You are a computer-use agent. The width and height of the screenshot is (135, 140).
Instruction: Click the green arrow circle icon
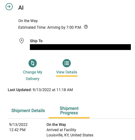tap(9, 7)
